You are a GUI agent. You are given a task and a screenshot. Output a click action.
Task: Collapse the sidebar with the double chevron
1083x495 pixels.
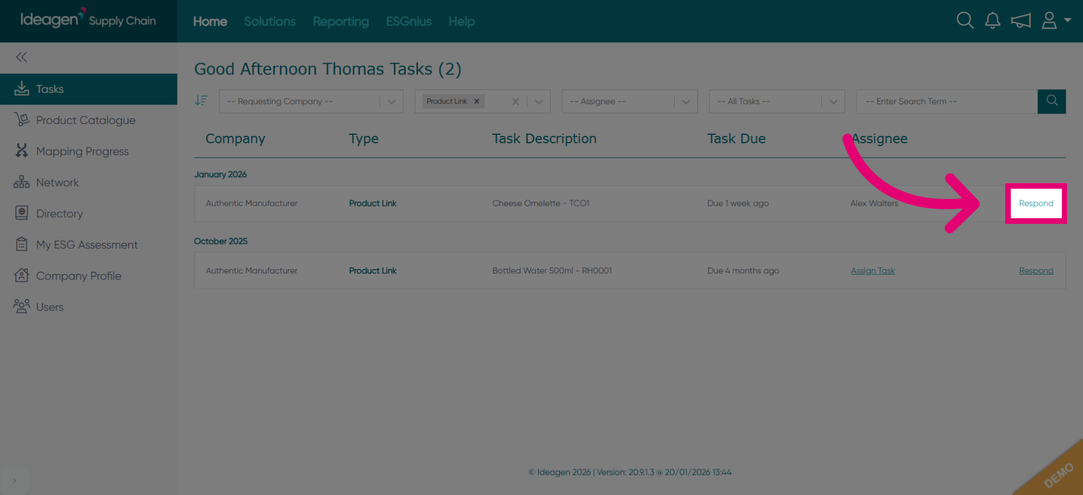pos(21,57)
